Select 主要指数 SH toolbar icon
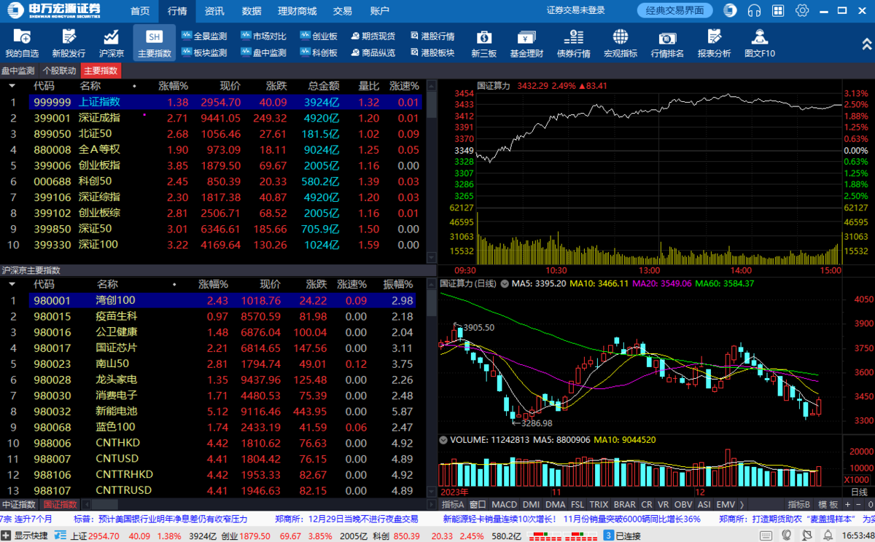This screenshot has height=542, width=875. tap(154, 43)
